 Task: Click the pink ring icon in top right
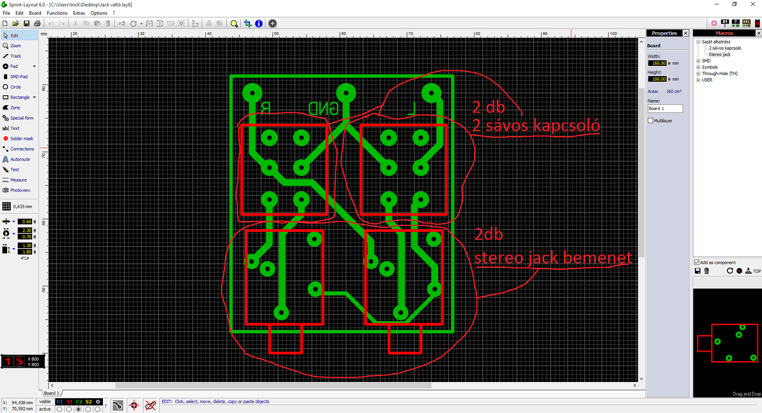pos(714,23)
